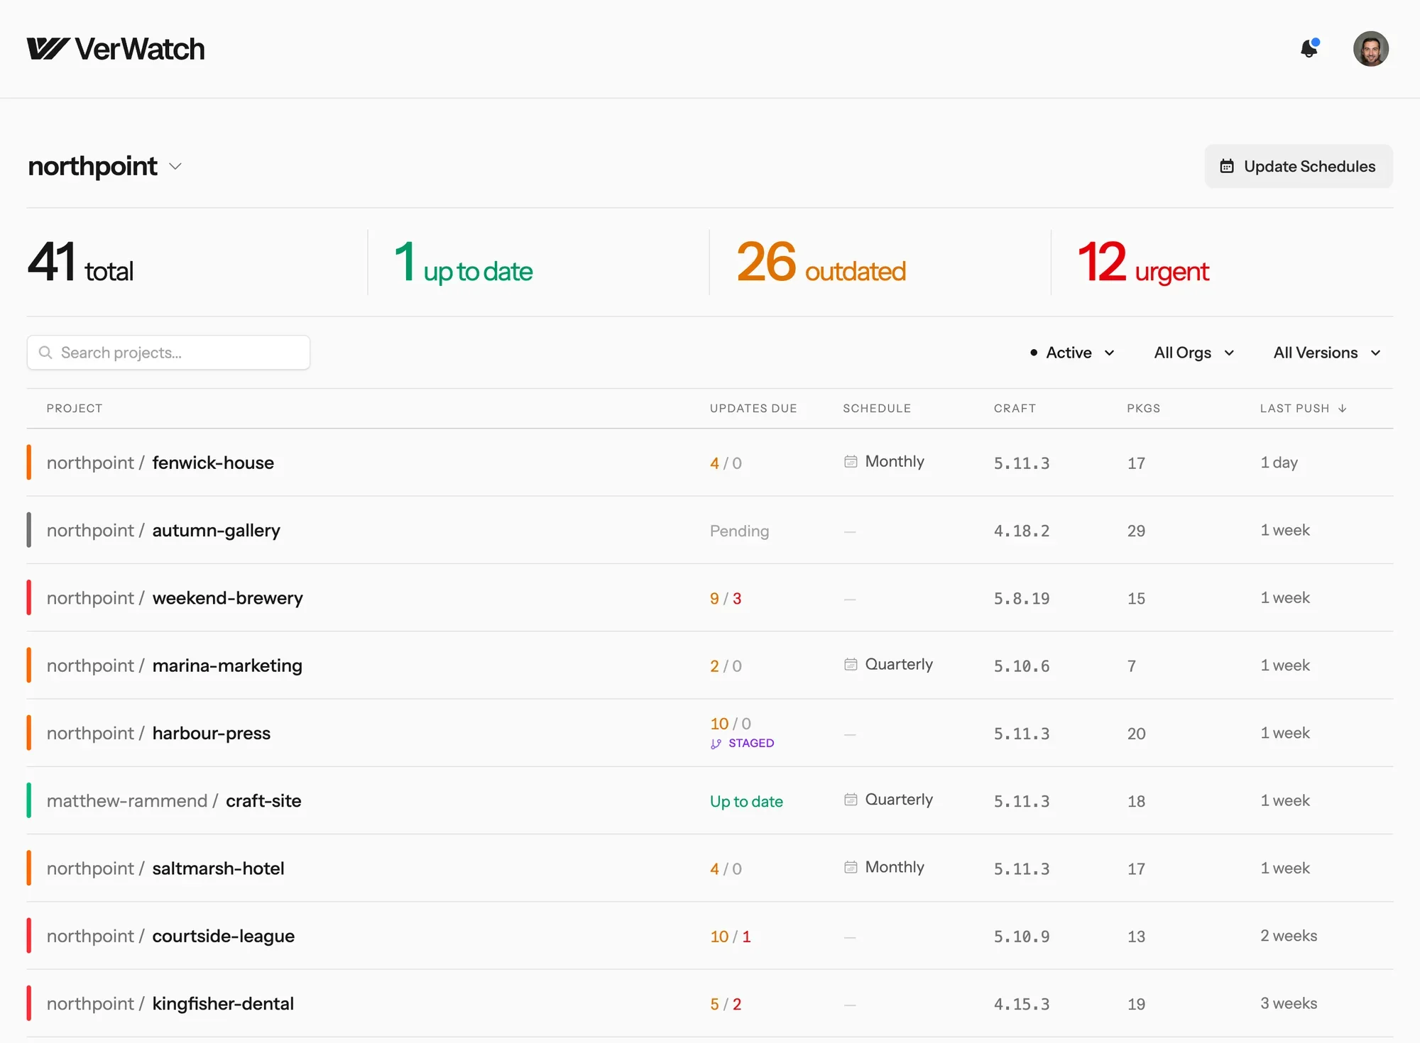1420x1043 pixels.
Task: Click the 41 total summary stat
Action: click(81, 263)
